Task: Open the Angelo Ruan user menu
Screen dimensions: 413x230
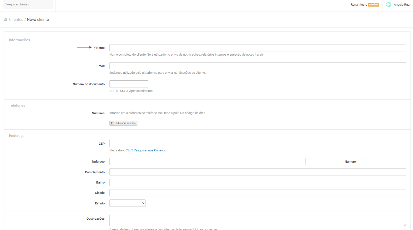Action: pos(402,5)
